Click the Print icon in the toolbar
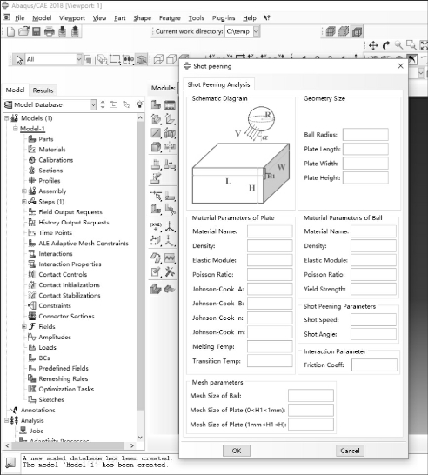 click(50, 31)
